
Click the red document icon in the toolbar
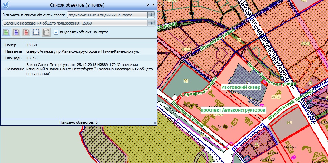[x=26, y=32]
